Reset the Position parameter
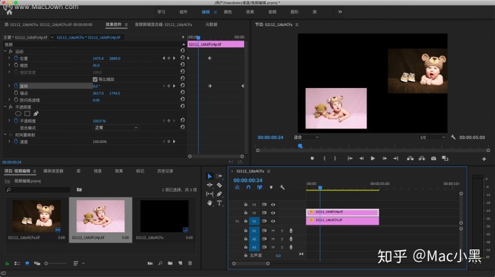 click(x=182, y=58)
